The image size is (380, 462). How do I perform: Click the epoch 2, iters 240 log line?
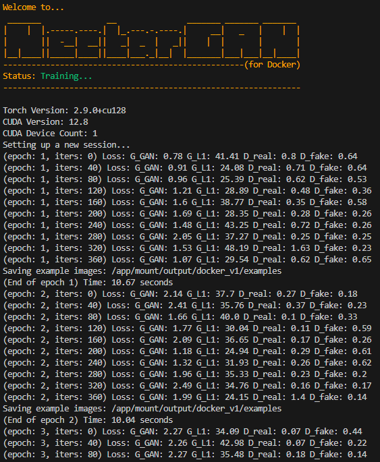[187, 363]
